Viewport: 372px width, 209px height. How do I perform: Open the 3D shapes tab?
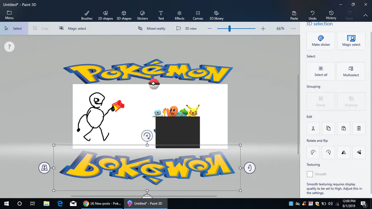pyautogui.click(x=124, y=15)
